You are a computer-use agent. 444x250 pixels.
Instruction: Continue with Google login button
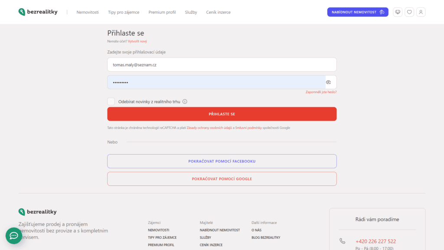tap(222, 179)
